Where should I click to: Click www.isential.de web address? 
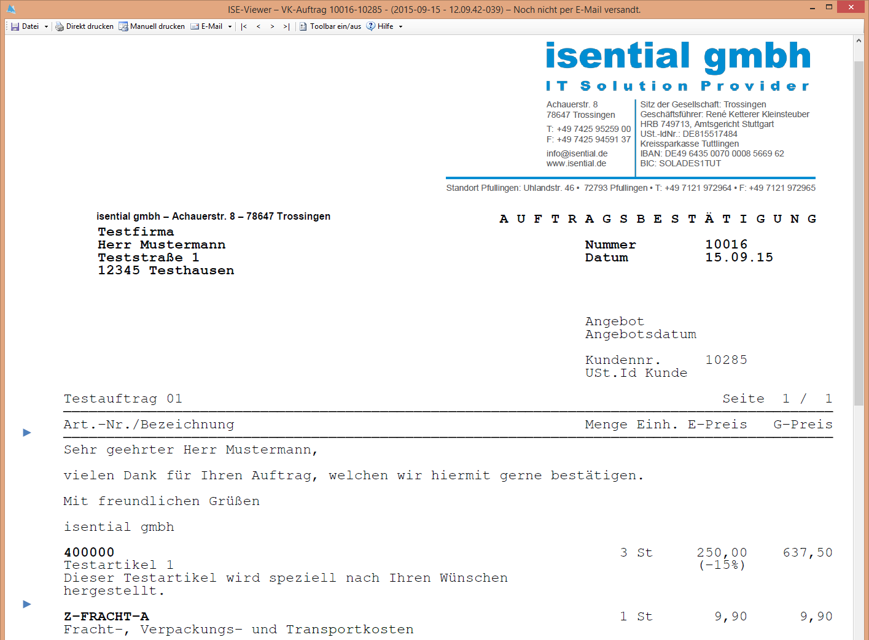point(576,163)
